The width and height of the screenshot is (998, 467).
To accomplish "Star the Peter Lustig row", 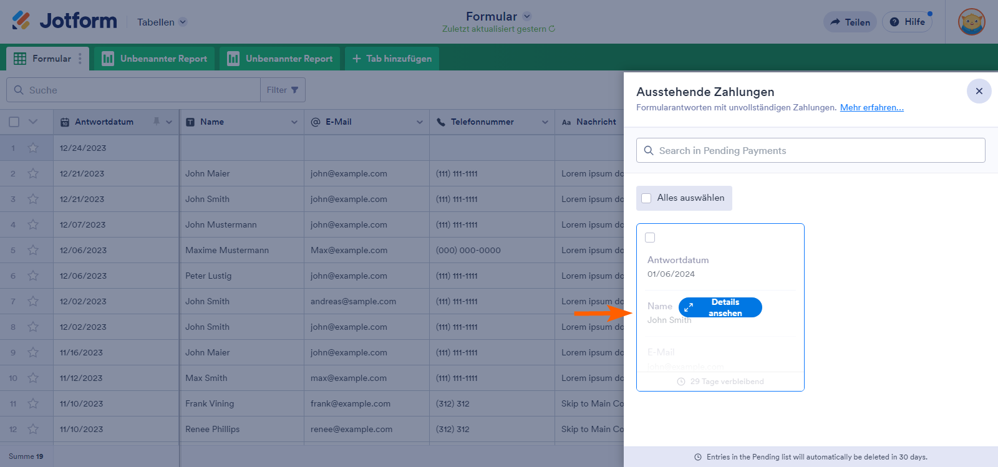I will (x=33, y=276).
